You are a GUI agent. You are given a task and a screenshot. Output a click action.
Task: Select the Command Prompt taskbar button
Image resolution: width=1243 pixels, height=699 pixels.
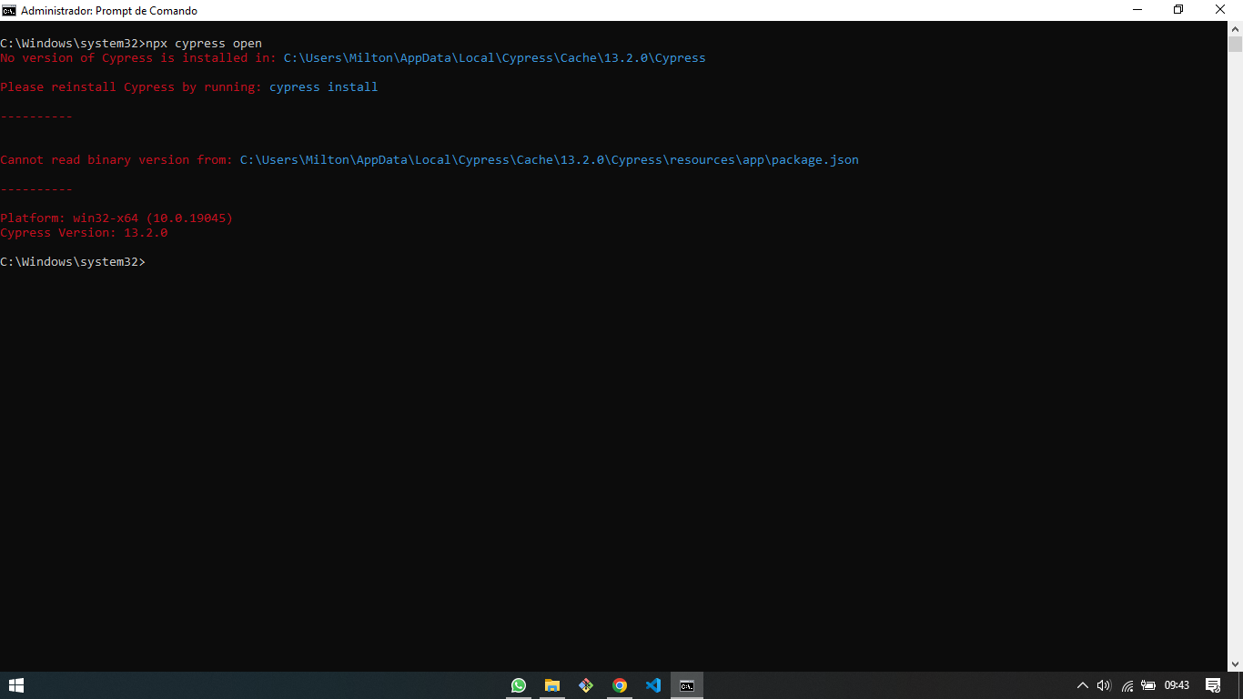point(687,685)
